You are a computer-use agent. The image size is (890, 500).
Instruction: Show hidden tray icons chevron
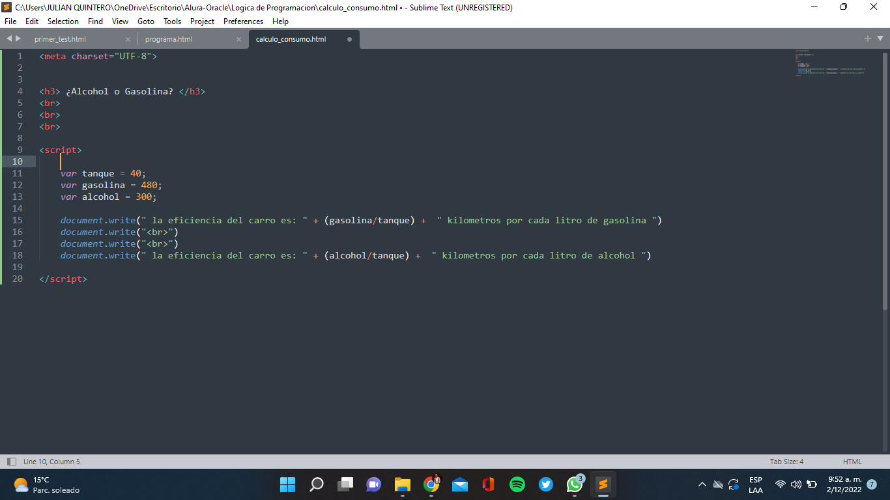[x=702, y=484]
